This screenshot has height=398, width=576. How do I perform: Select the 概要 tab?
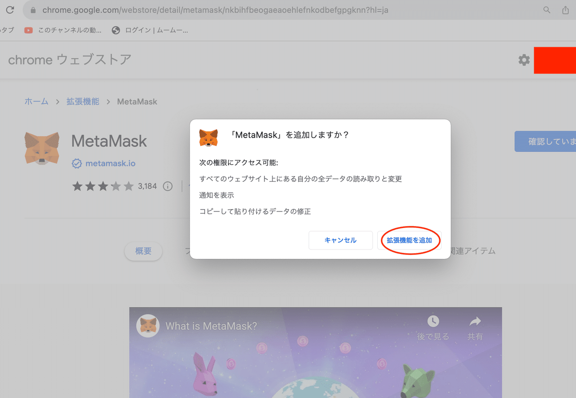144,251
